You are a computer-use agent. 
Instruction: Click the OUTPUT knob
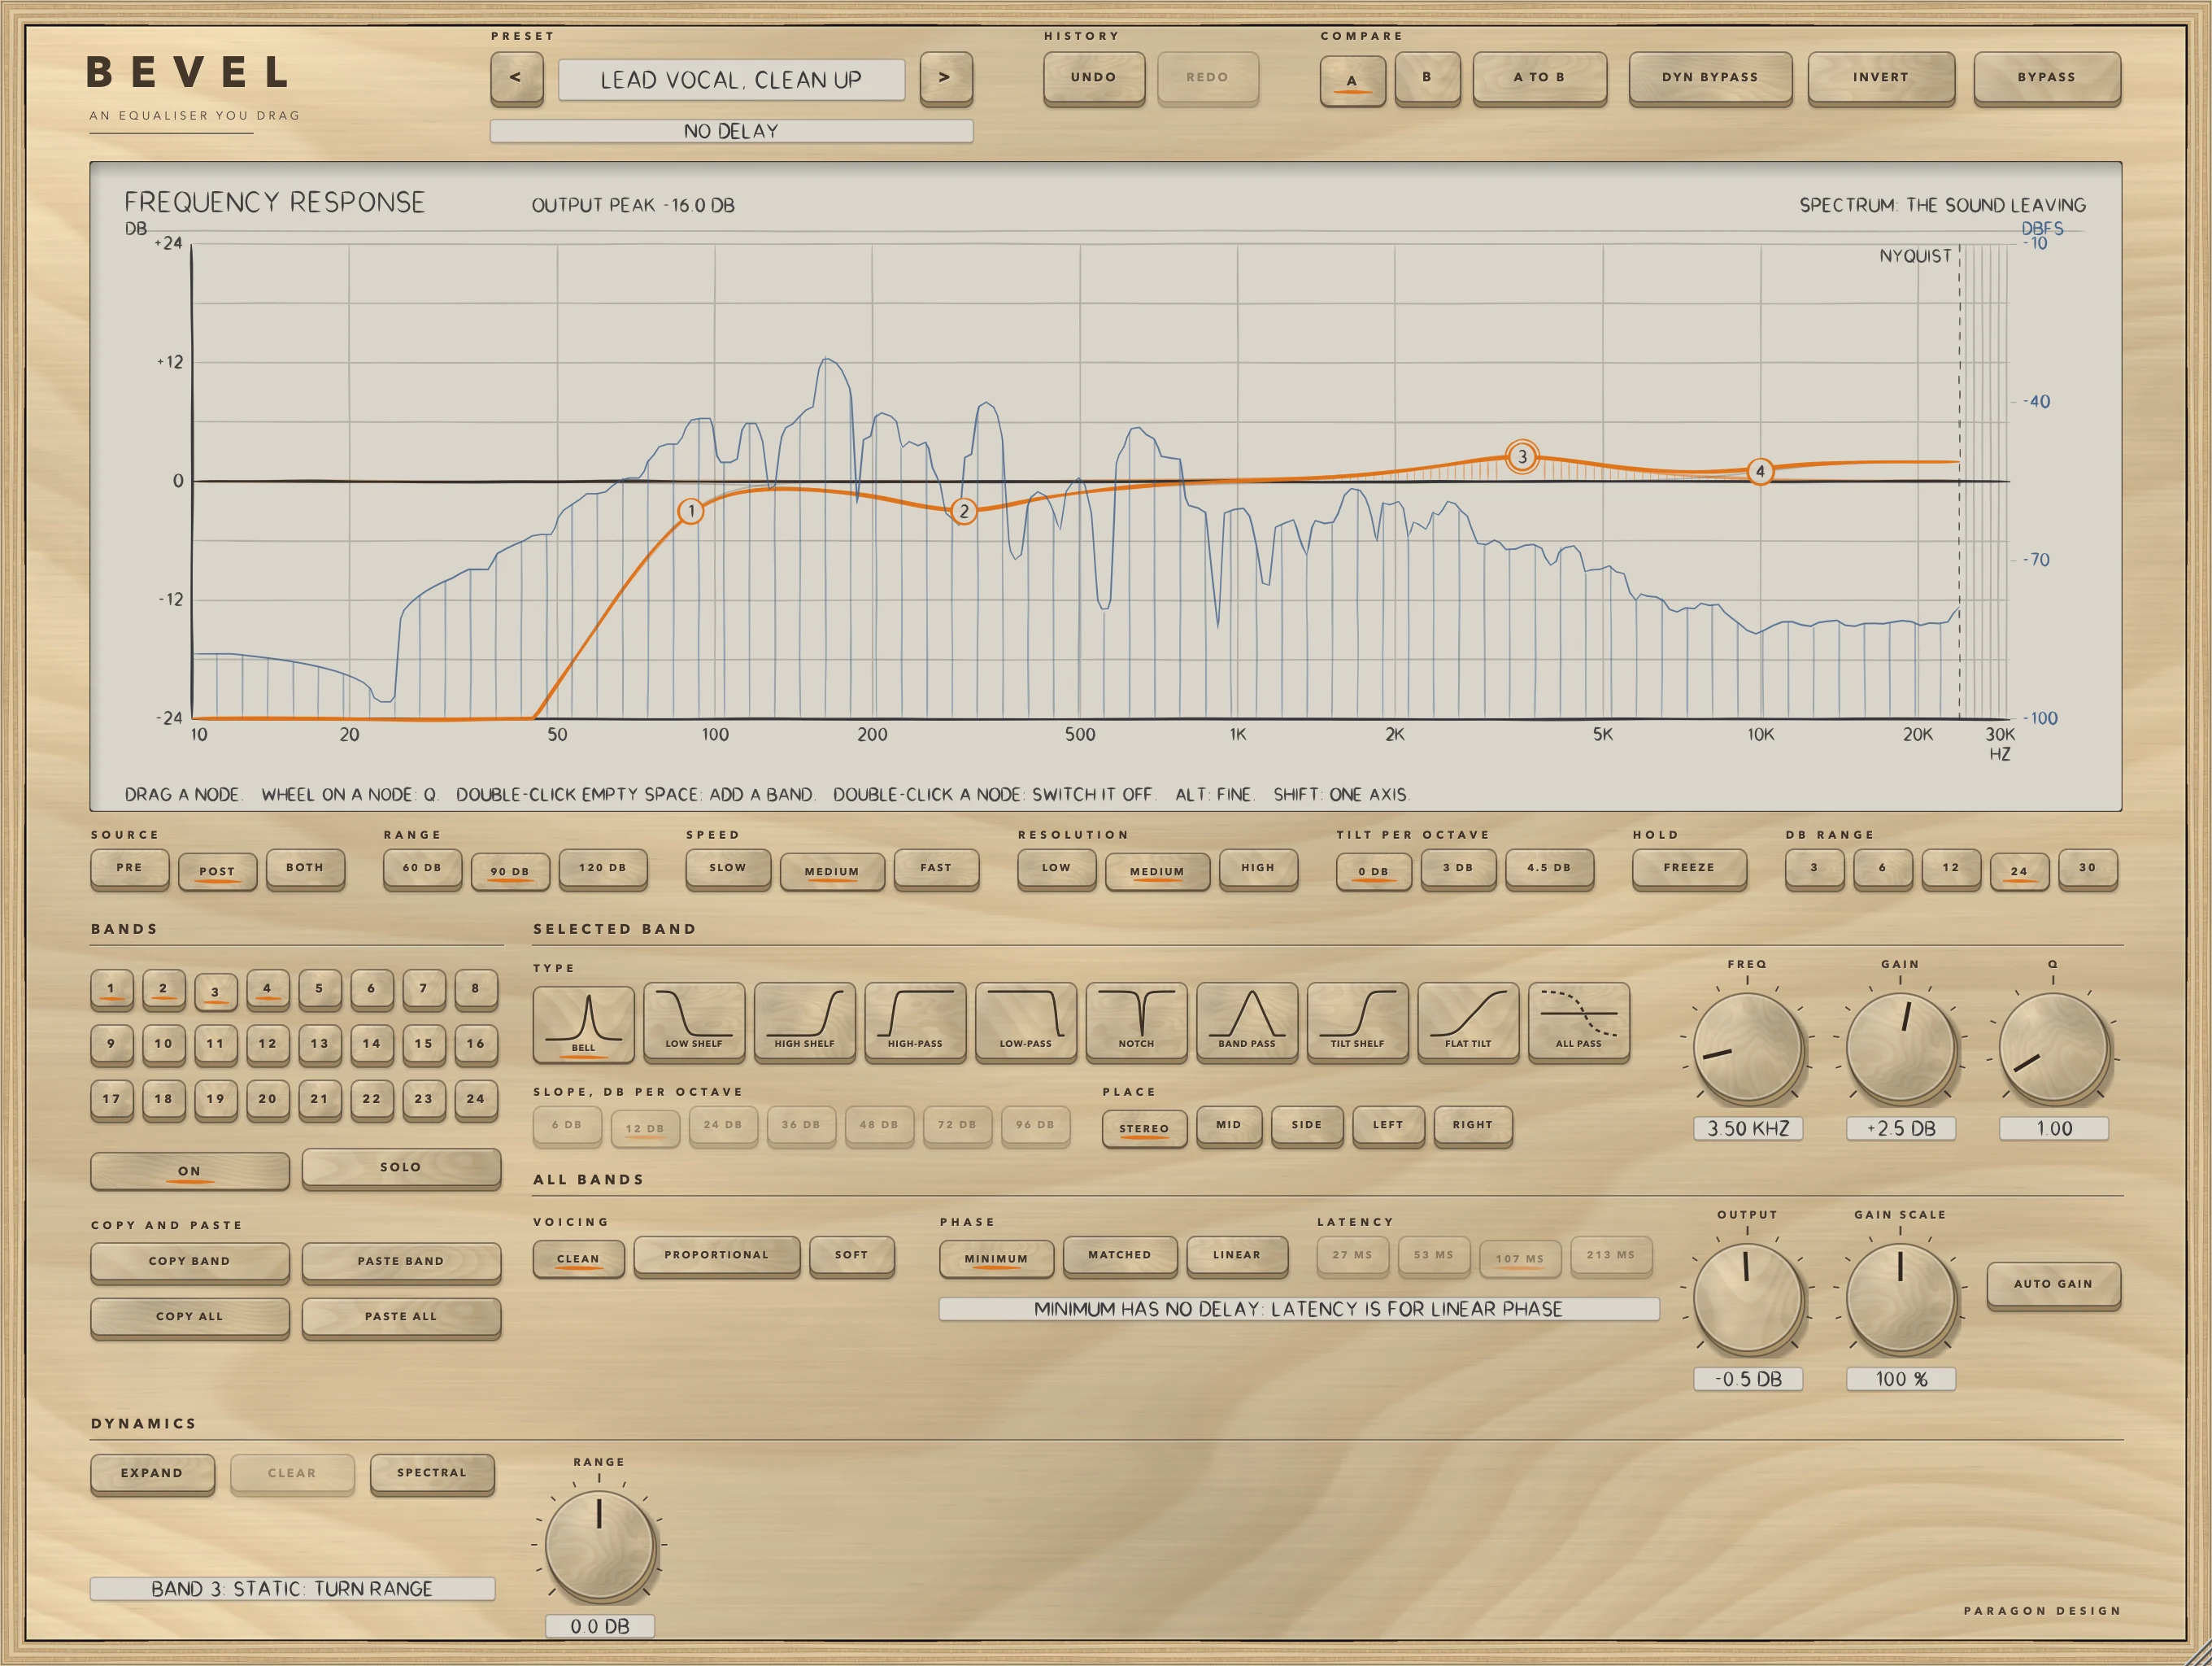pos(1747,1298)
